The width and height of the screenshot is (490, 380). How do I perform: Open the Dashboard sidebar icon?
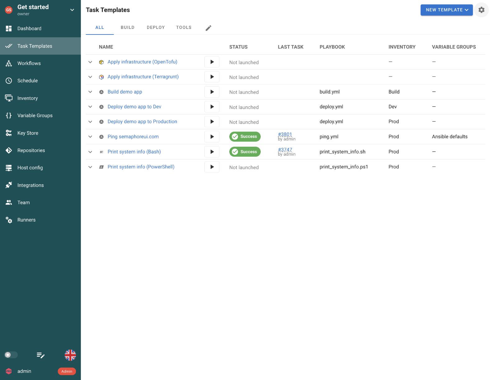[x=9, y=29]
